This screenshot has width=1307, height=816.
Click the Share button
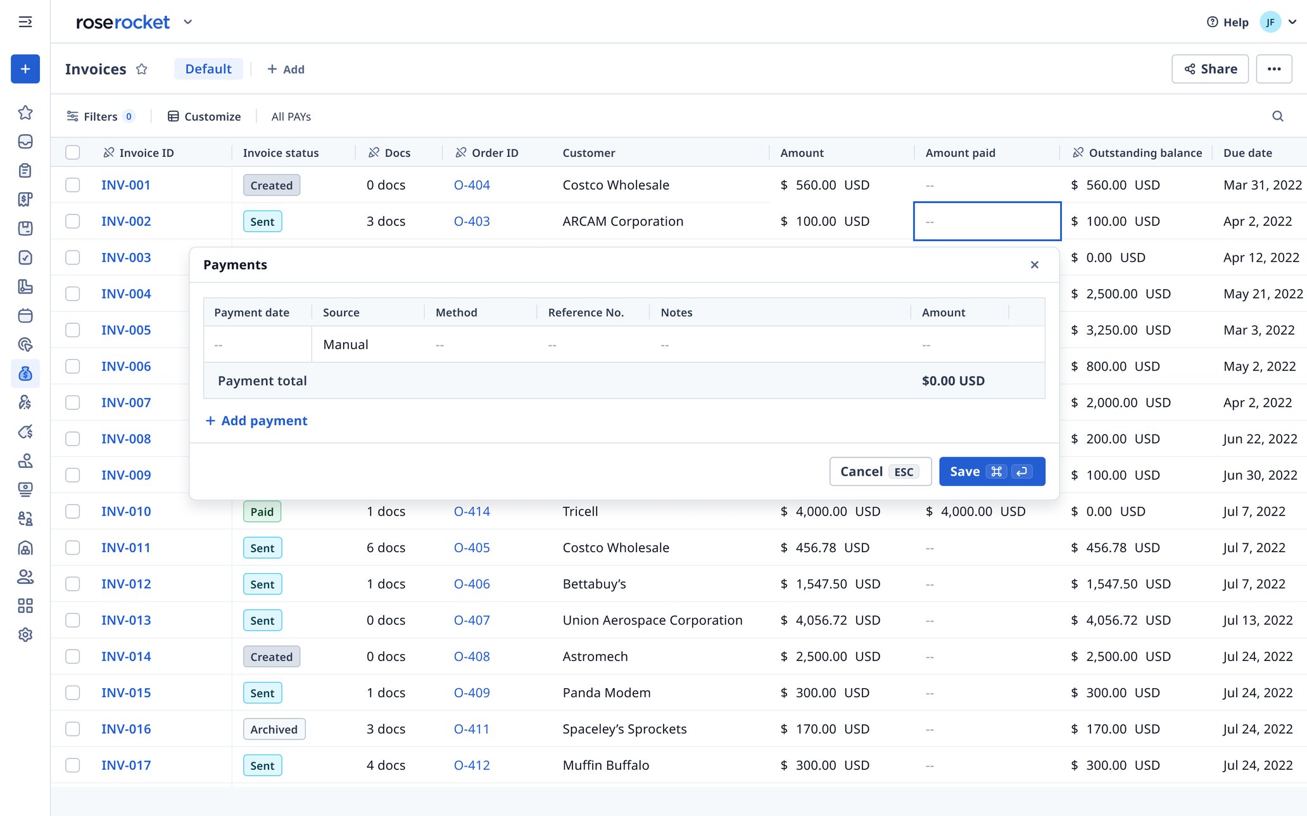(1210, 69)
